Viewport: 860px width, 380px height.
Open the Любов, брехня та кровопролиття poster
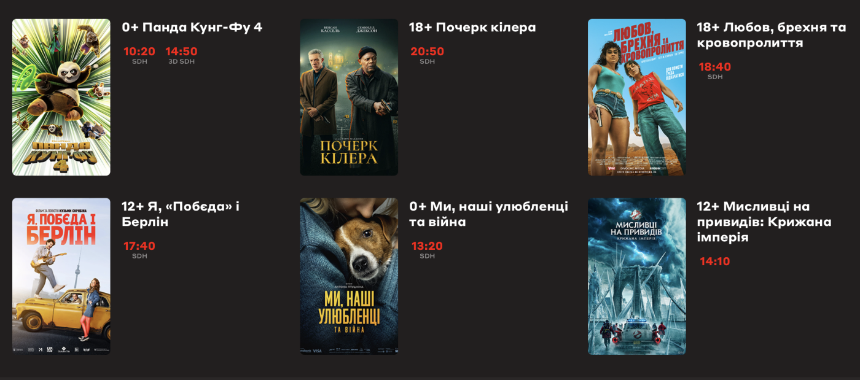pos(637,97)
